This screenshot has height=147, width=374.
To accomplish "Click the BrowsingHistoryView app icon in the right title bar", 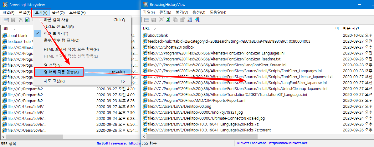I will tap(145, 4).
